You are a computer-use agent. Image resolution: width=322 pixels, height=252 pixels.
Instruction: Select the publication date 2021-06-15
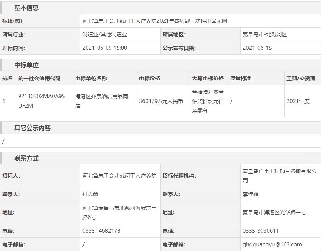[x=257, y=48]
